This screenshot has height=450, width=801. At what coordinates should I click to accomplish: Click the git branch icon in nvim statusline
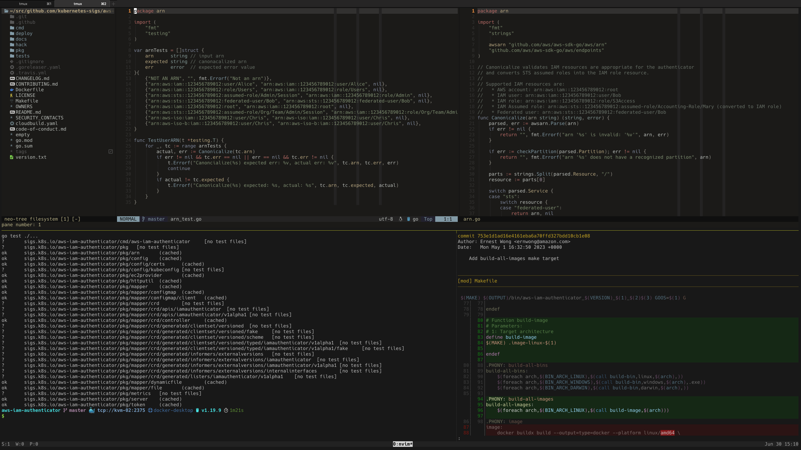click(x=144, y=219)
